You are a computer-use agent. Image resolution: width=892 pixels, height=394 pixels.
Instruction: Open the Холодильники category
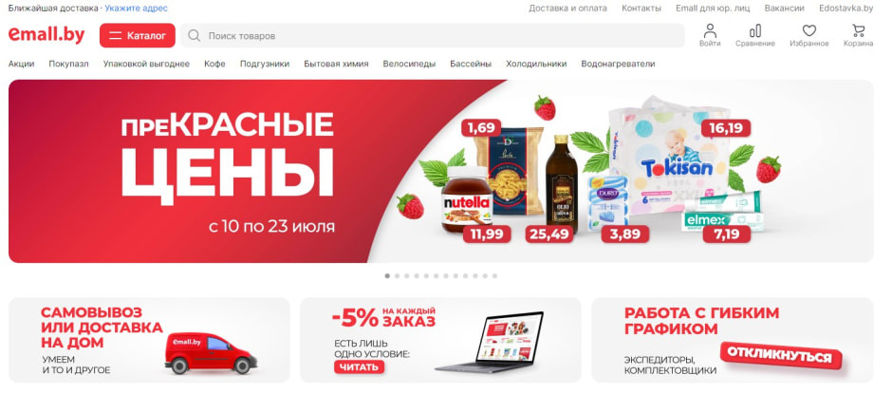pos(536,64)
